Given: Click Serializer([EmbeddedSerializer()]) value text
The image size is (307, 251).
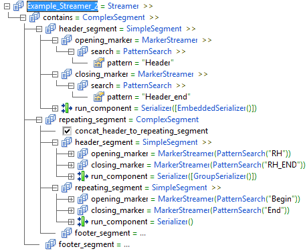Looking at the screenshot, I should click(x=199, y=108).
